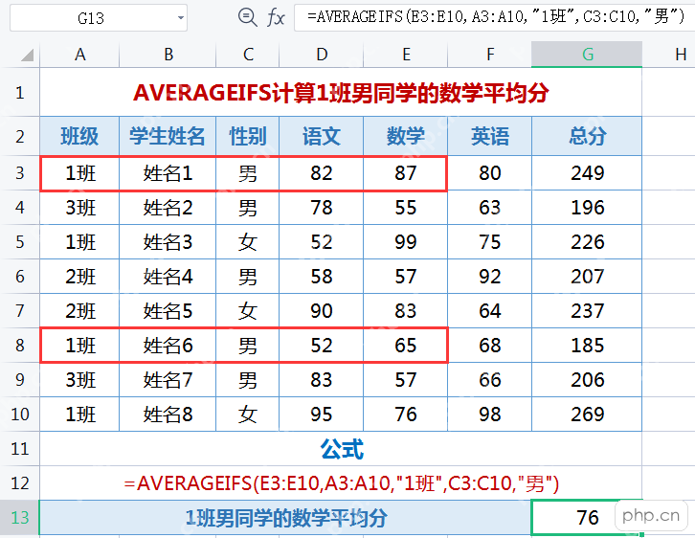The width and height of the screenshot is (695, 538).
Task: Select result cell G13 showing 76
Action: 587,518
